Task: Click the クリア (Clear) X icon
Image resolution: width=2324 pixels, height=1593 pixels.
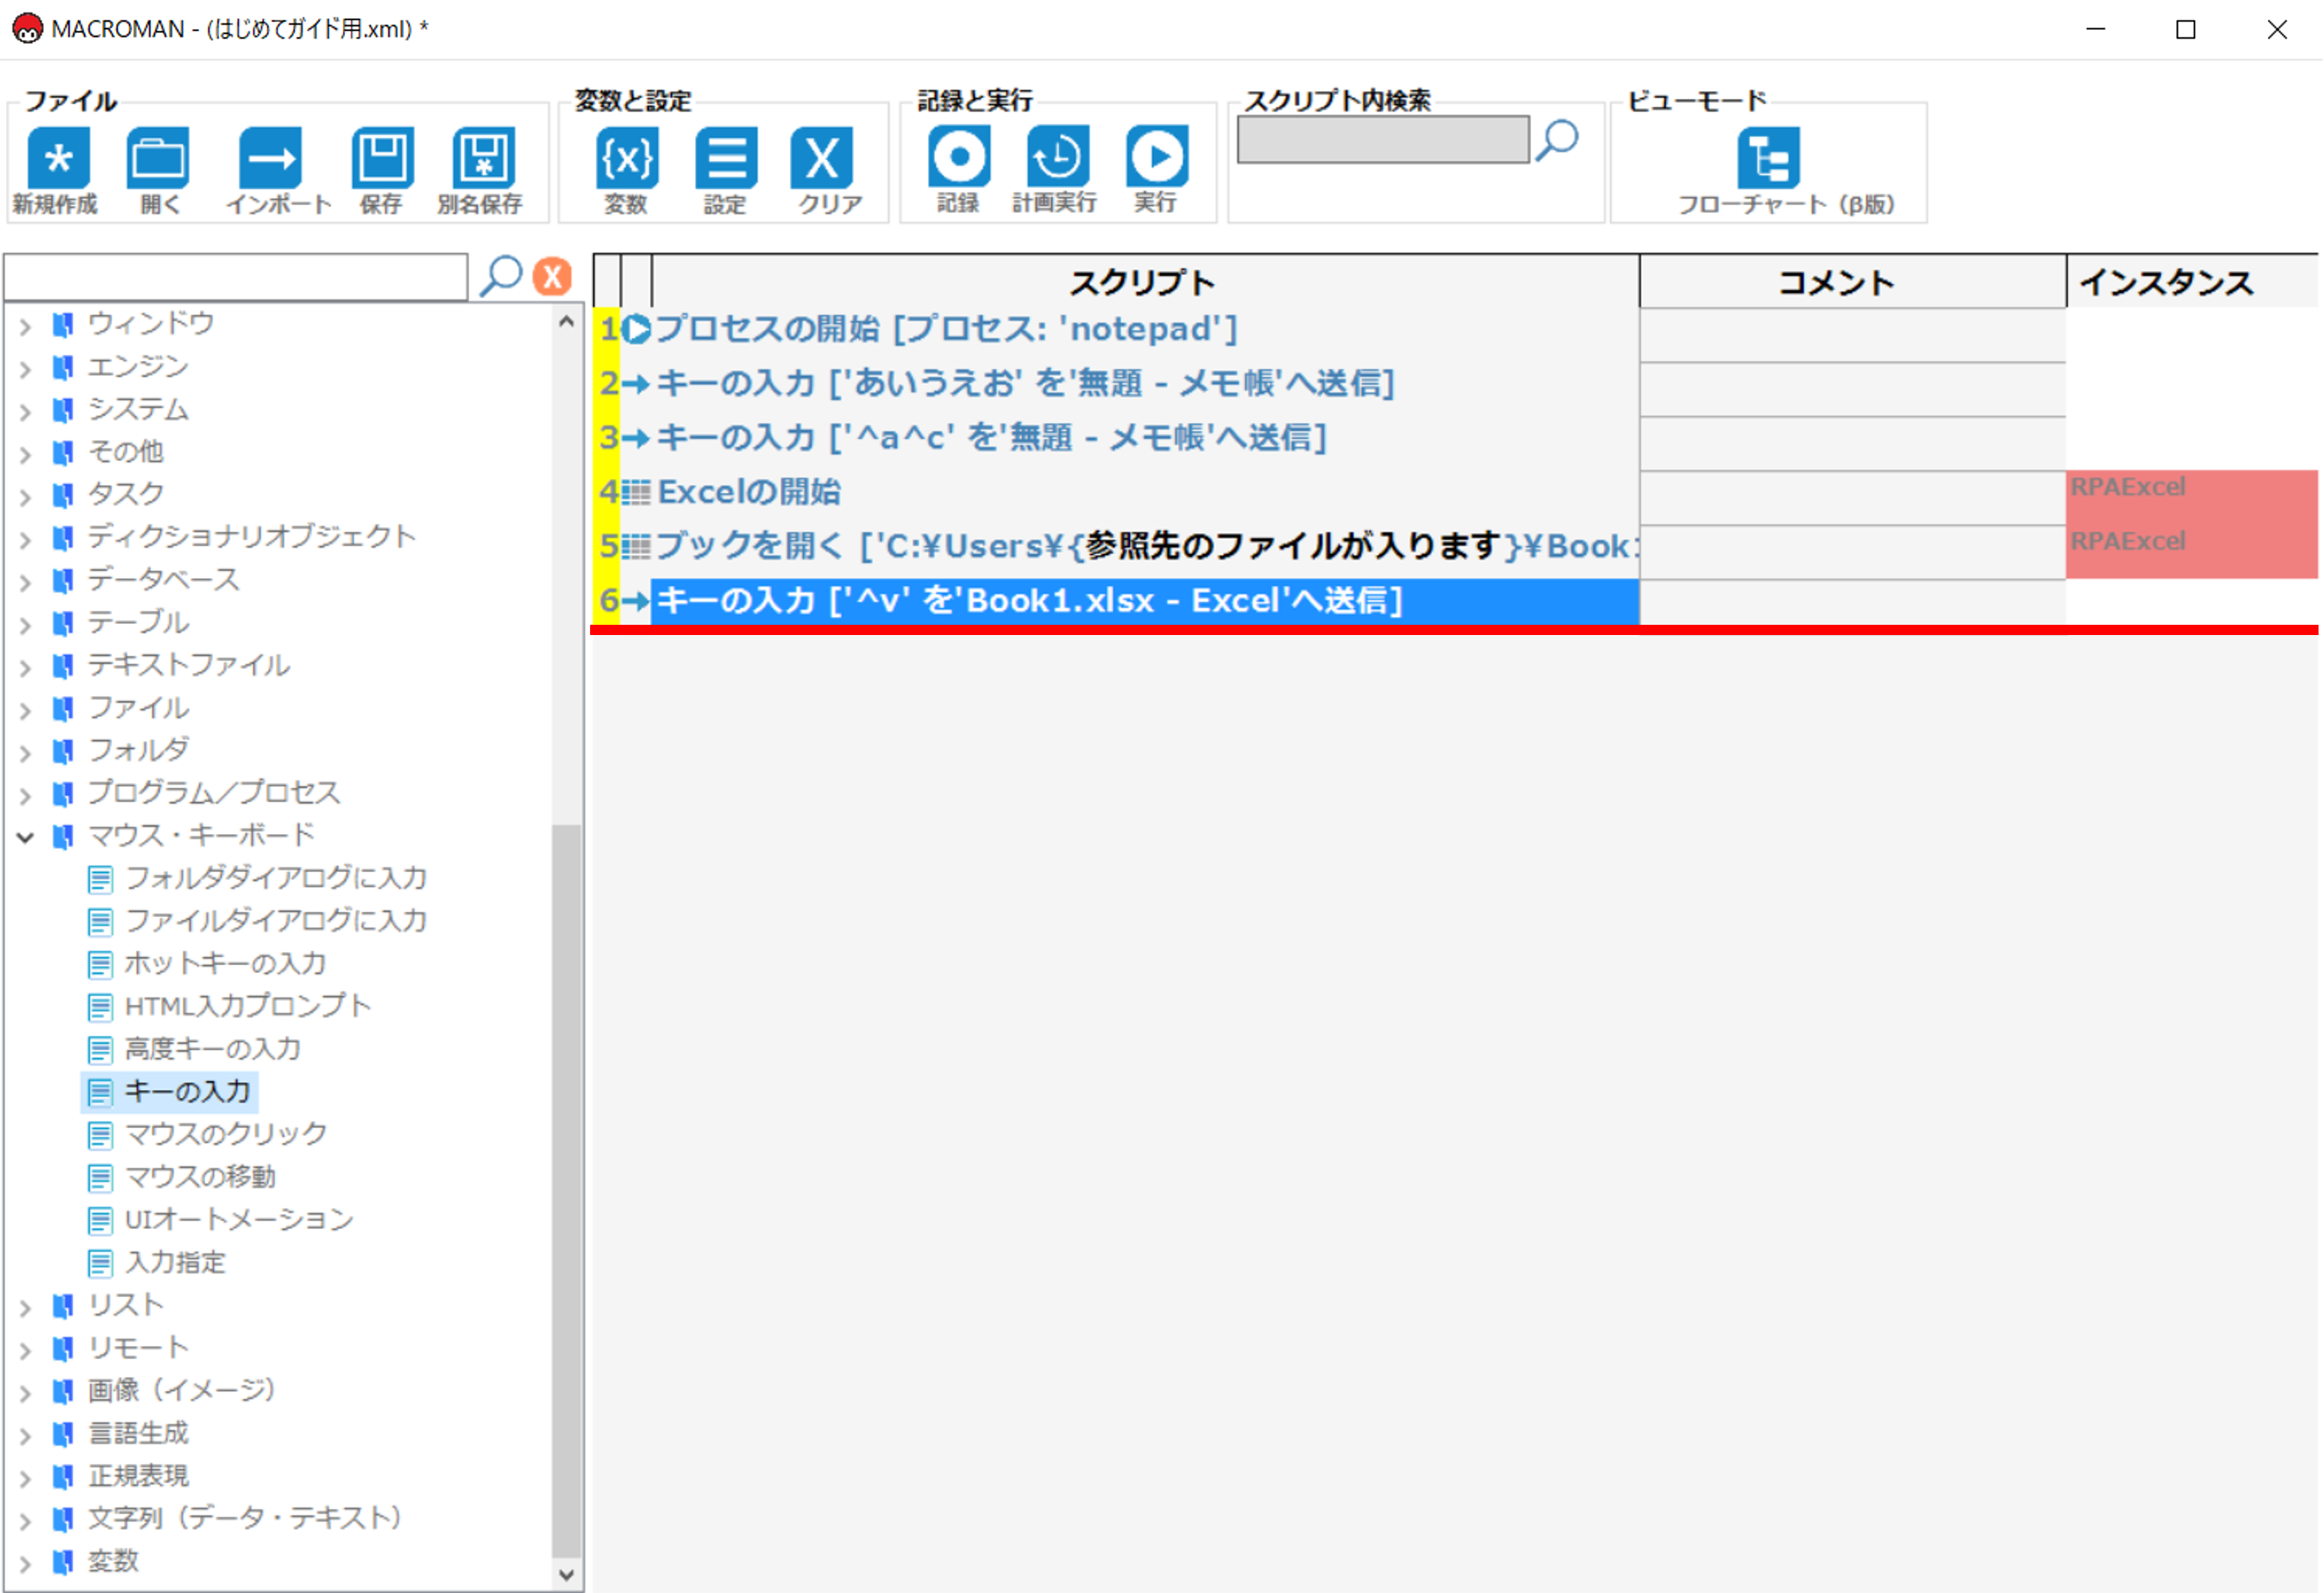Action: tap(821, 157)
